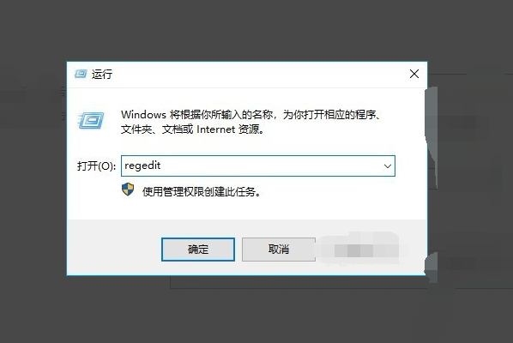Viewport: 513px width, 343px height.
Task: Click the gray footer area beside 确定
Action: [114, 249]
